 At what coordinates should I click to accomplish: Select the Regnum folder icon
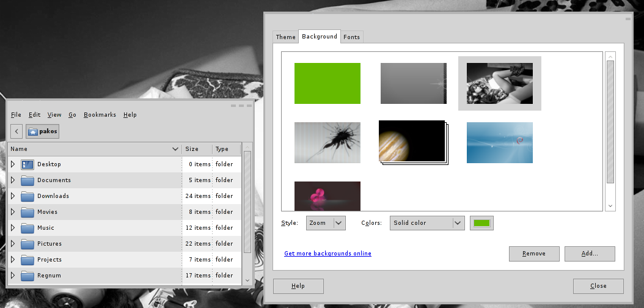(27, 276)
